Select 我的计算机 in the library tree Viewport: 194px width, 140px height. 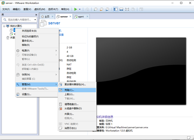(16, 26)
